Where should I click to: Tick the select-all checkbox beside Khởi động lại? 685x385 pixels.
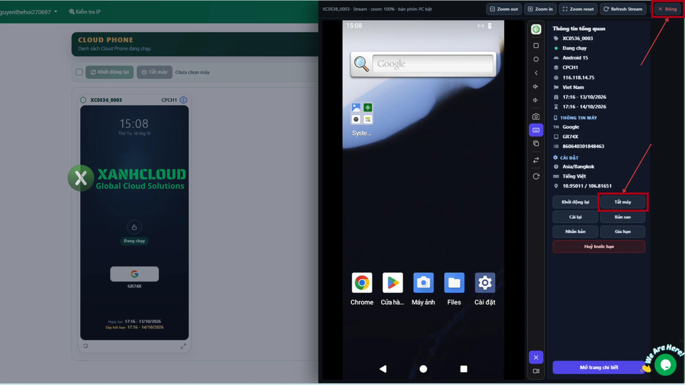(79, 72)
